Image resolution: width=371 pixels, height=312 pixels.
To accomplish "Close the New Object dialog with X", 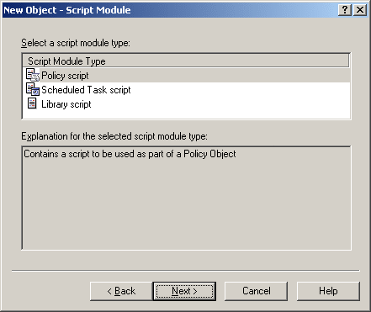I will [360, 10].
